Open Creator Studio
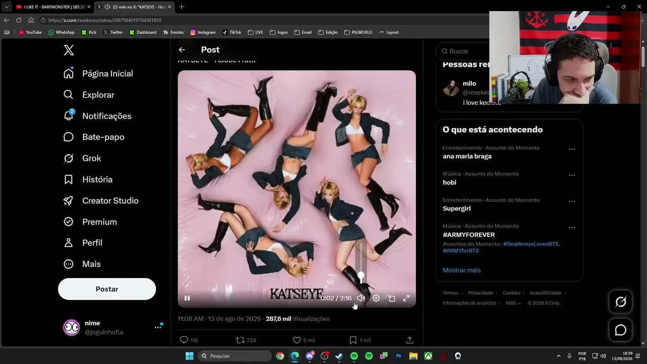Screen dimensions: 647x364 coord(101,201)
